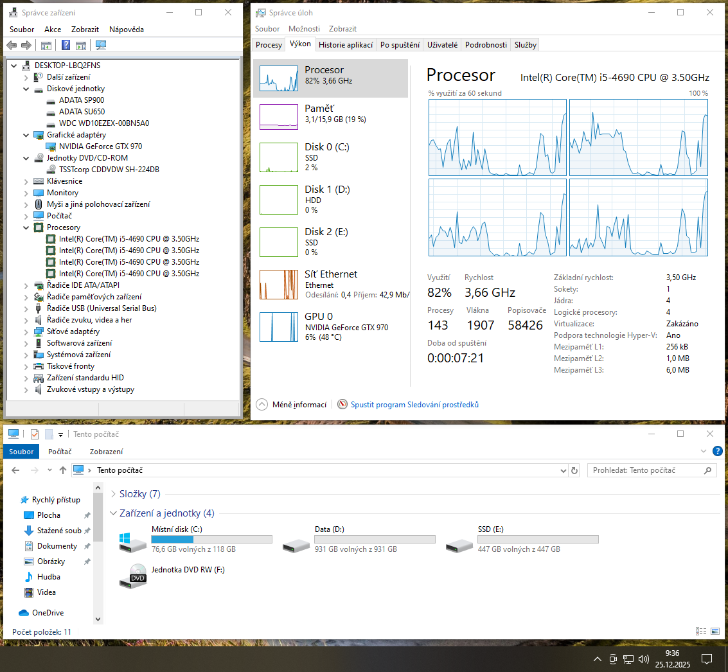Screen dimensions: 728x672
Task: Click the properties checkmark icon in Explorer title bar
Action: (x=35, y=434)
